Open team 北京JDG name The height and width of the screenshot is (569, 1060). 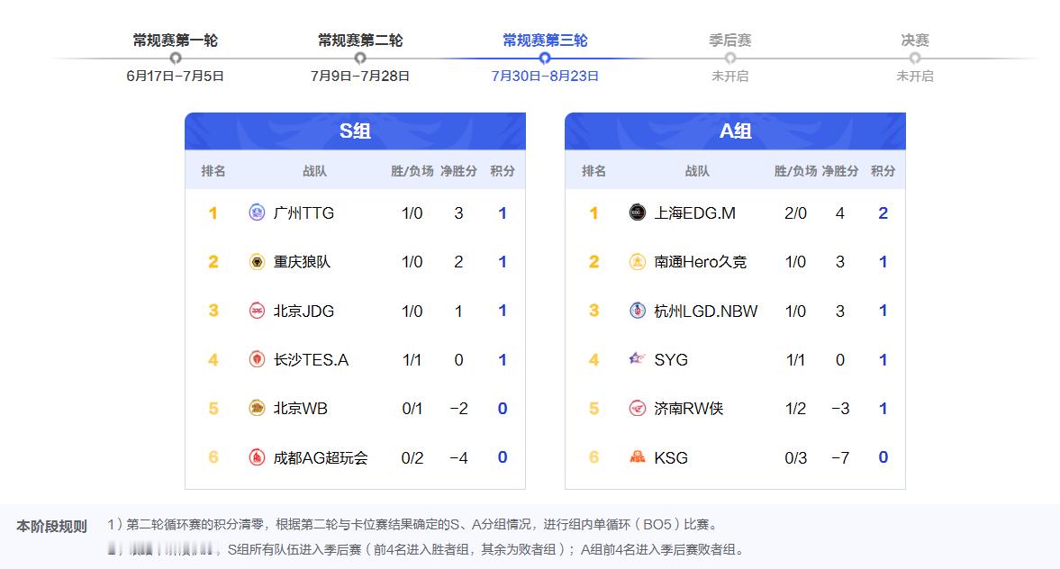pos(304,311)
